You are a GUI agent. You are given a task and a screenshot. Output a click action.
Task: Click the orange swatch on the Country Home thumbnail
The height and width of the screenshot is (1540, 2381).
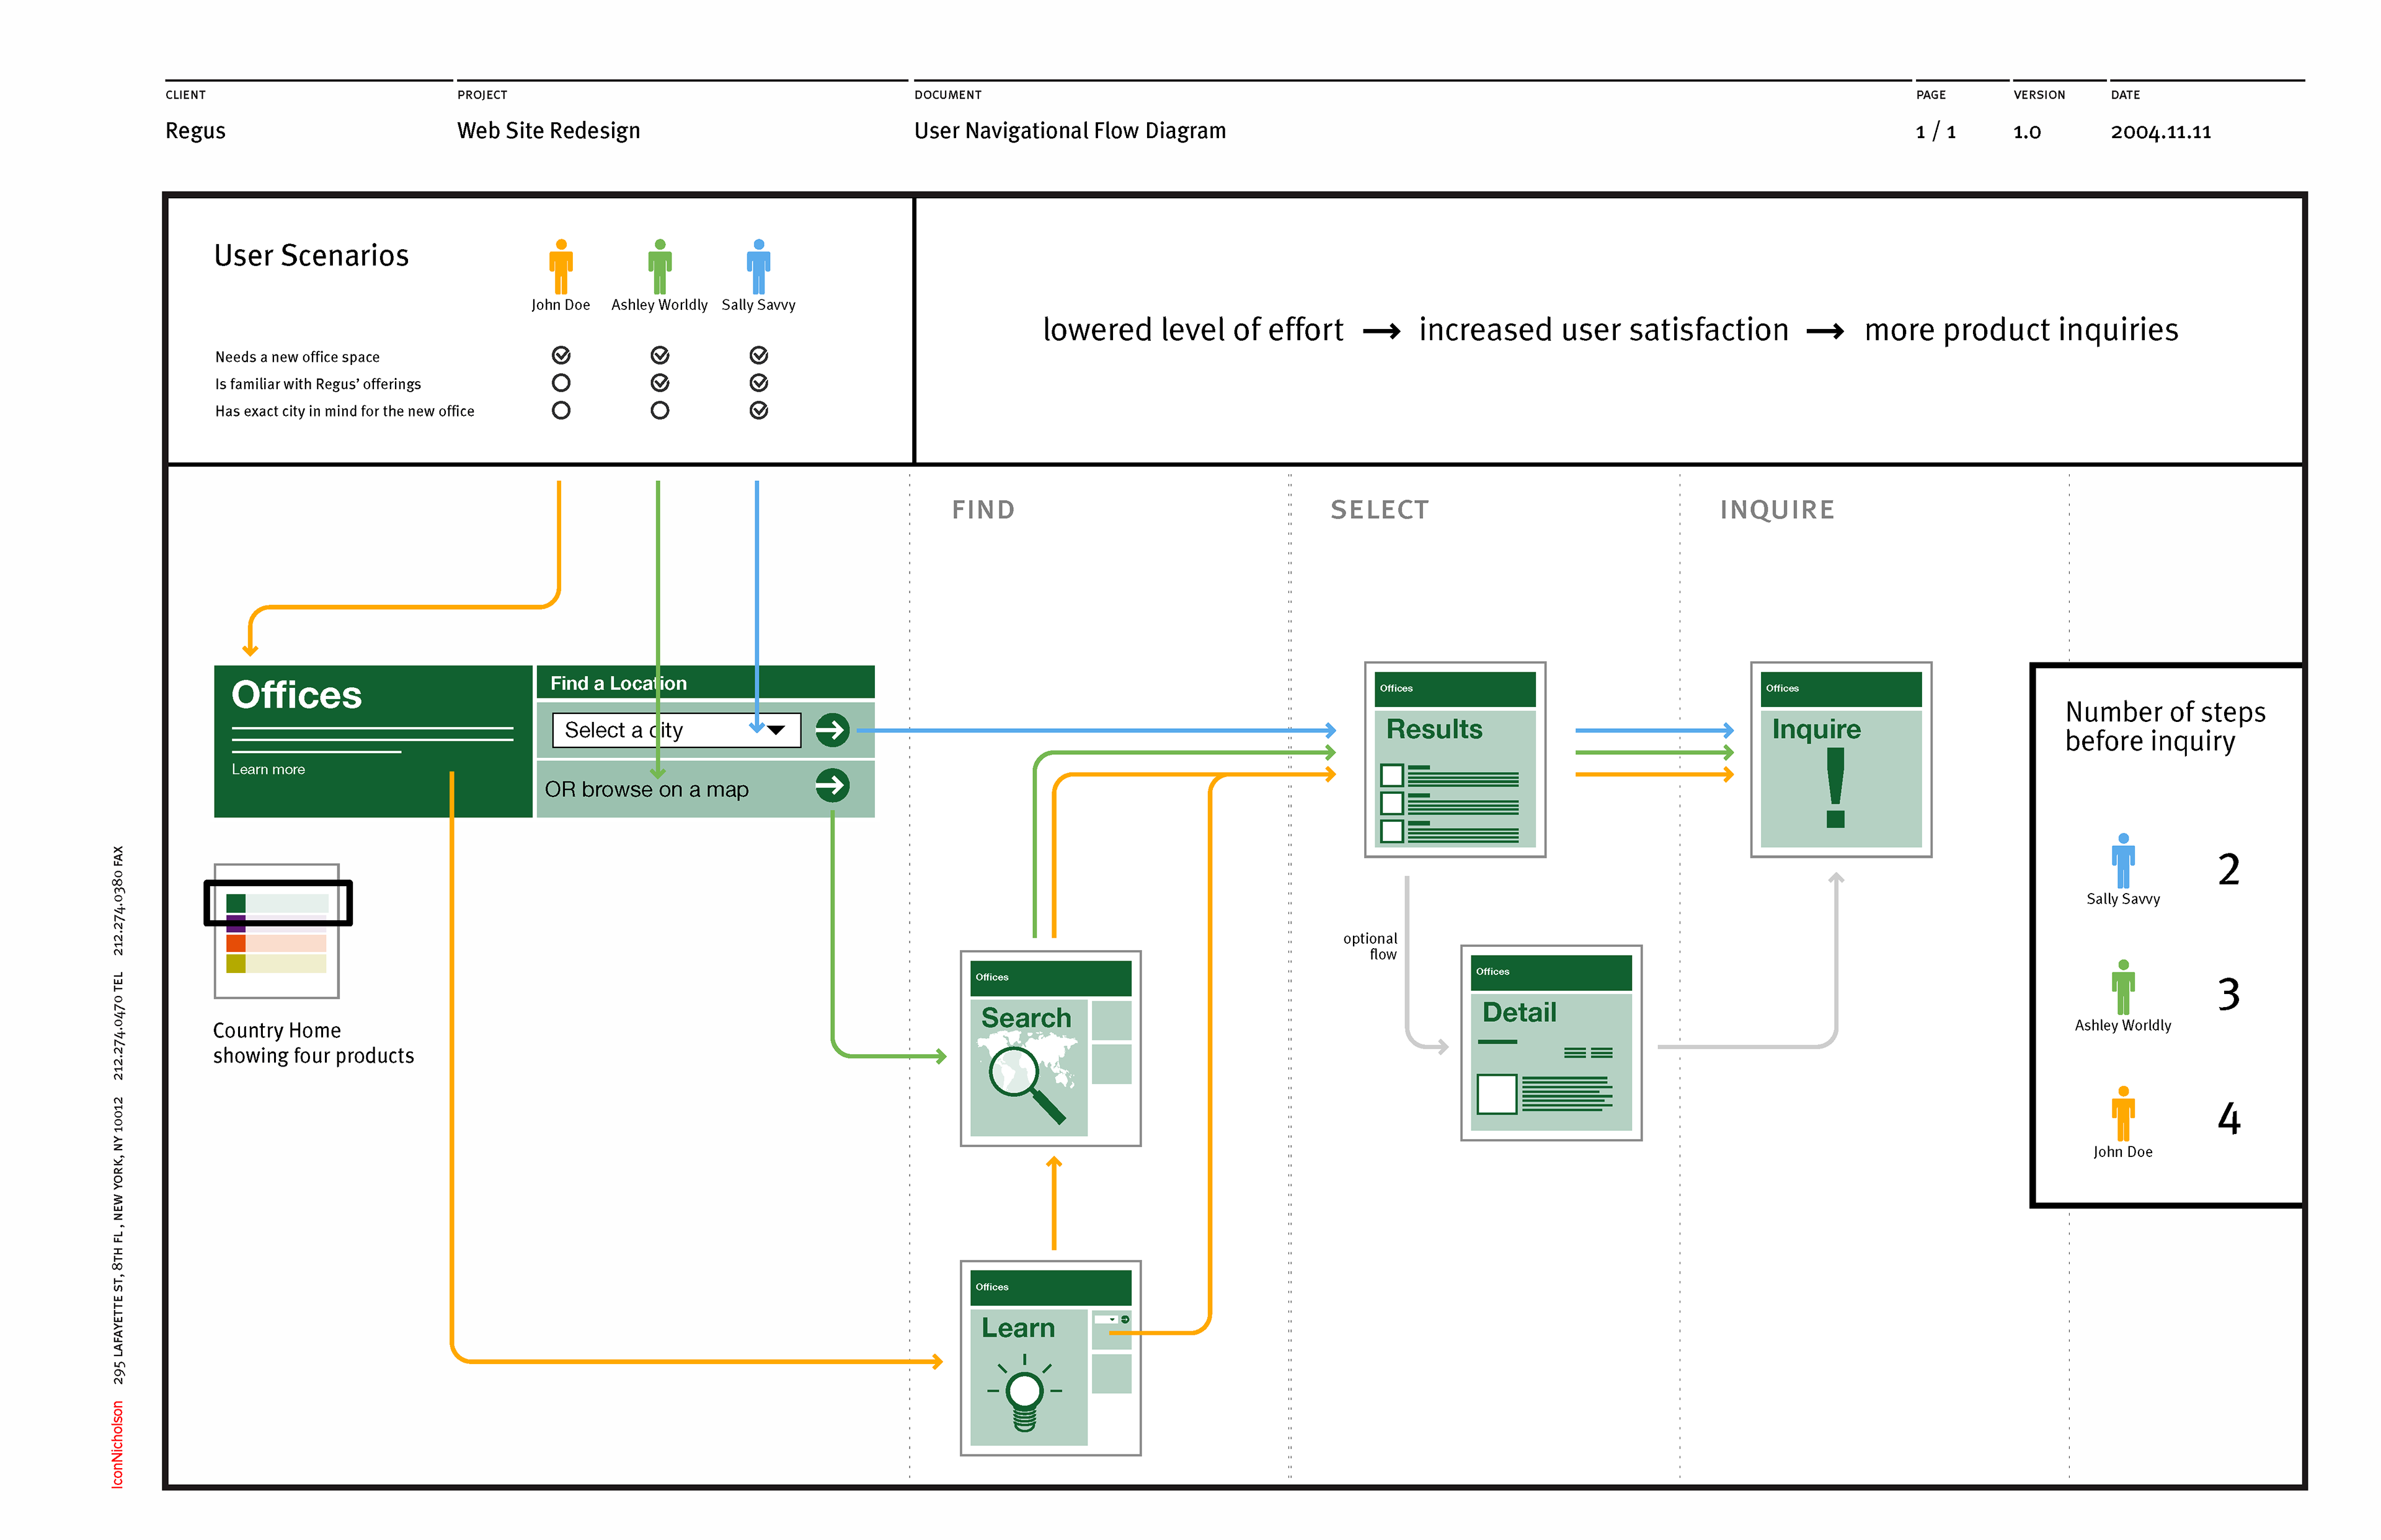(x=236, y=942)
